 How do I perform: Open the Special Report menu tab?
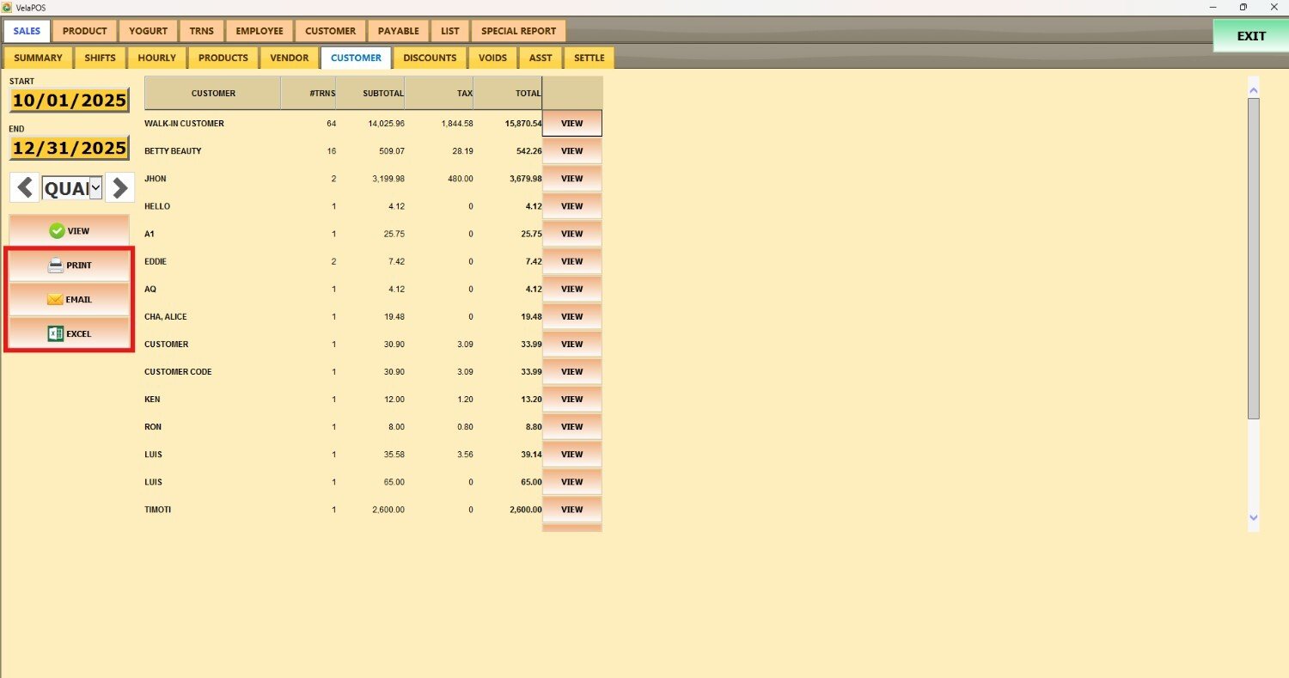(x=518, y=31)
